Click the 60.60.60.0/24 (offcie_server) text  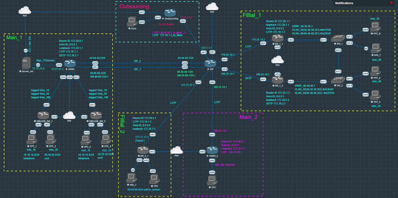click(144, 189)
